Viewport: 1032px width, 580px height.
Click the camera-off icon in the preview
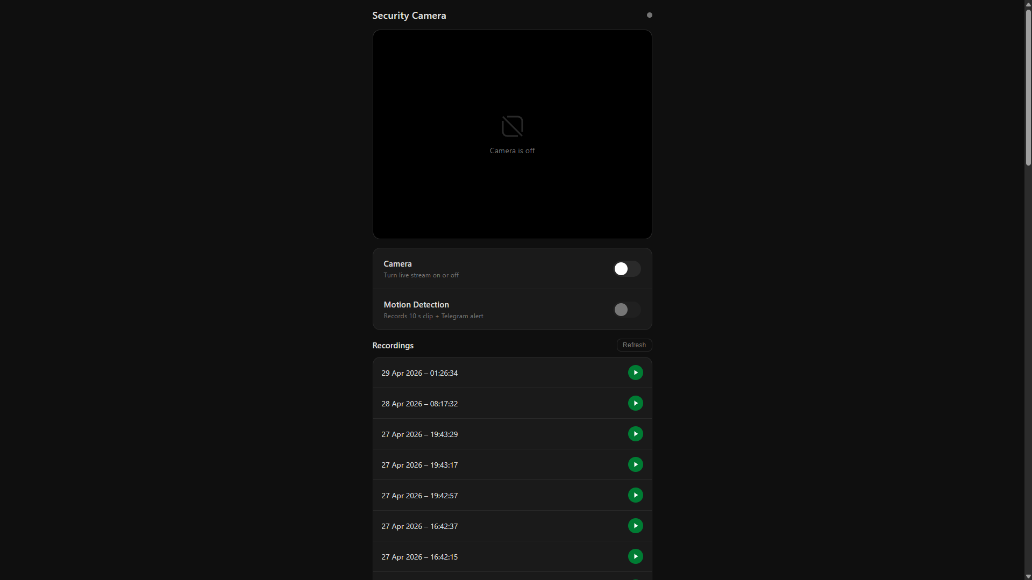pos(512,126)
